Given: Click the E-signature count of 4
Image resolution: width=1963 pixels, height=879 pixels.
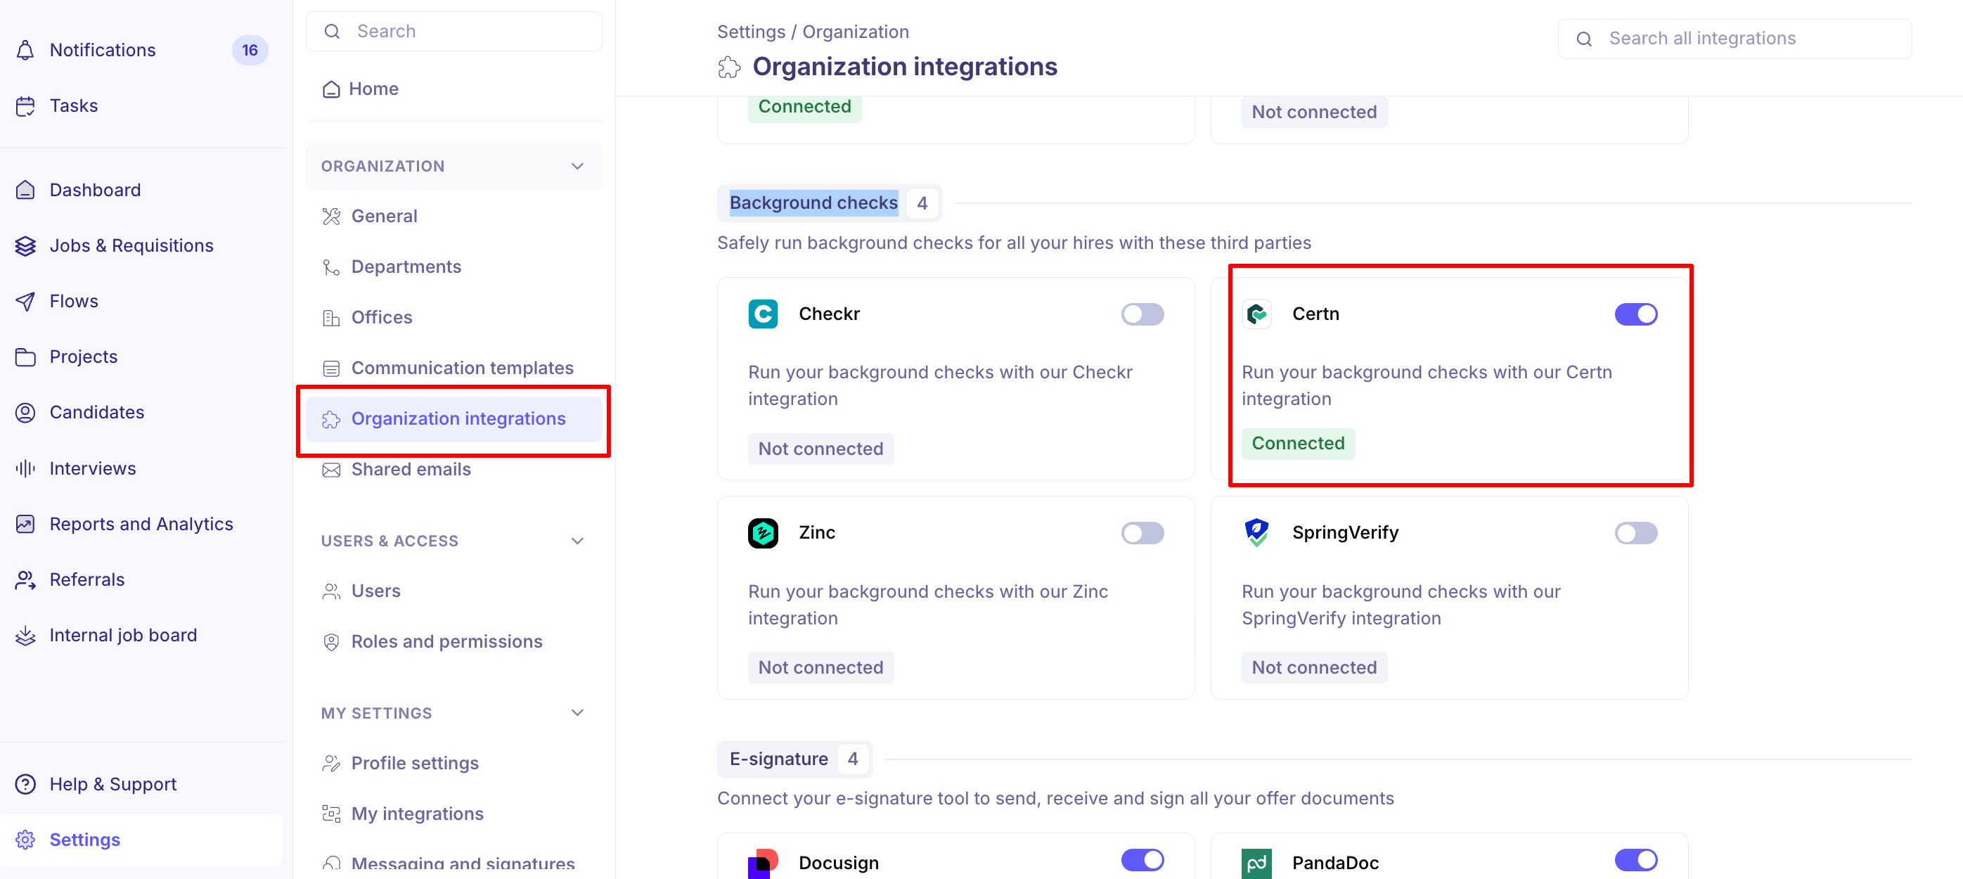Looking at the screenshot, I should [x=853, y=759].
